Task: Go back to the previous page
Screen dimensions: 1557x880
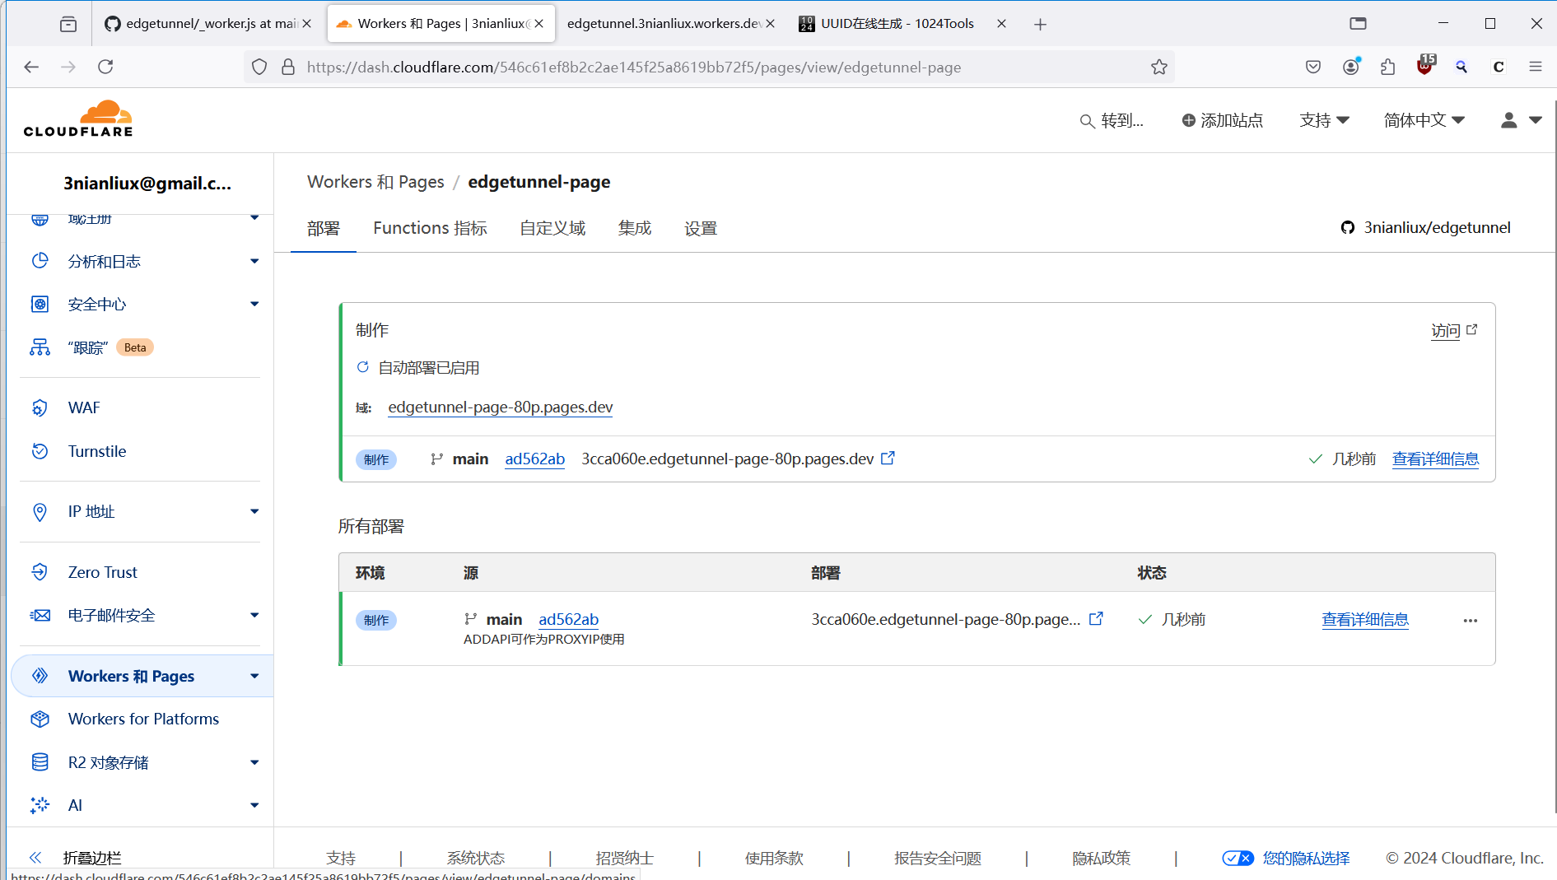Action: 31,67
